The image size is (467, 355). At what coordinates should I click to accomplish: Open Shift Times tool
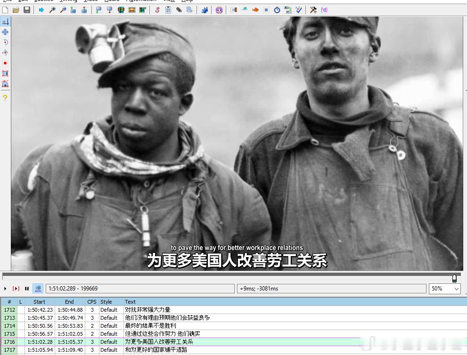(234, 10)
